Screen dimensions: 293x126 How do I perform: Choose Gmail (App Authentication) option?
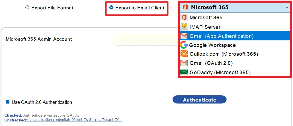[235, 36]
